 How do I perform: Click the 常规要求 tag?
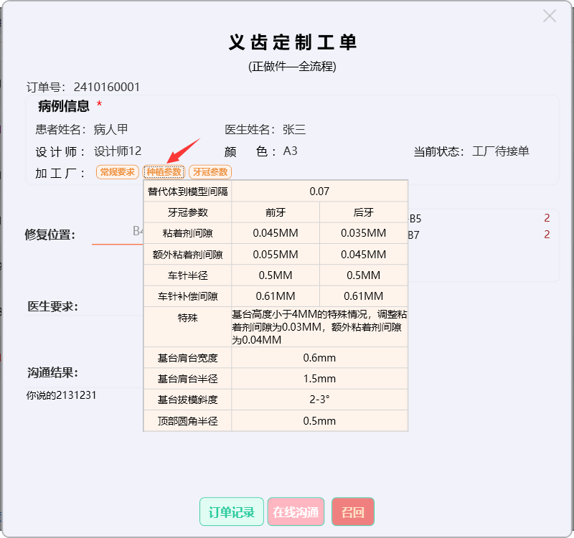(117, 172)
